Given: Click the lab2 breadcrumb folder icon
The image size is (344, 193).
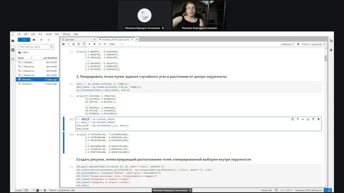Looking at the screenshot, I should (19, 53).
